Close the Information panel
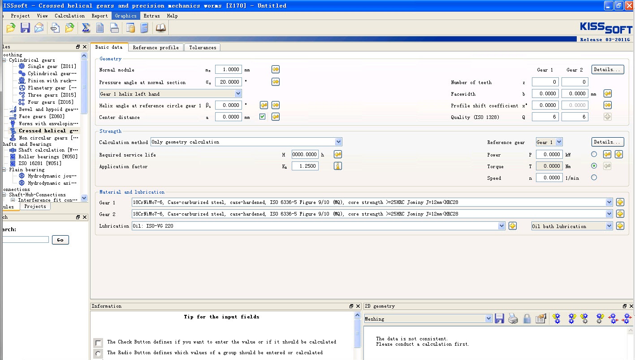635x360 pixels. tap(358, 306)
